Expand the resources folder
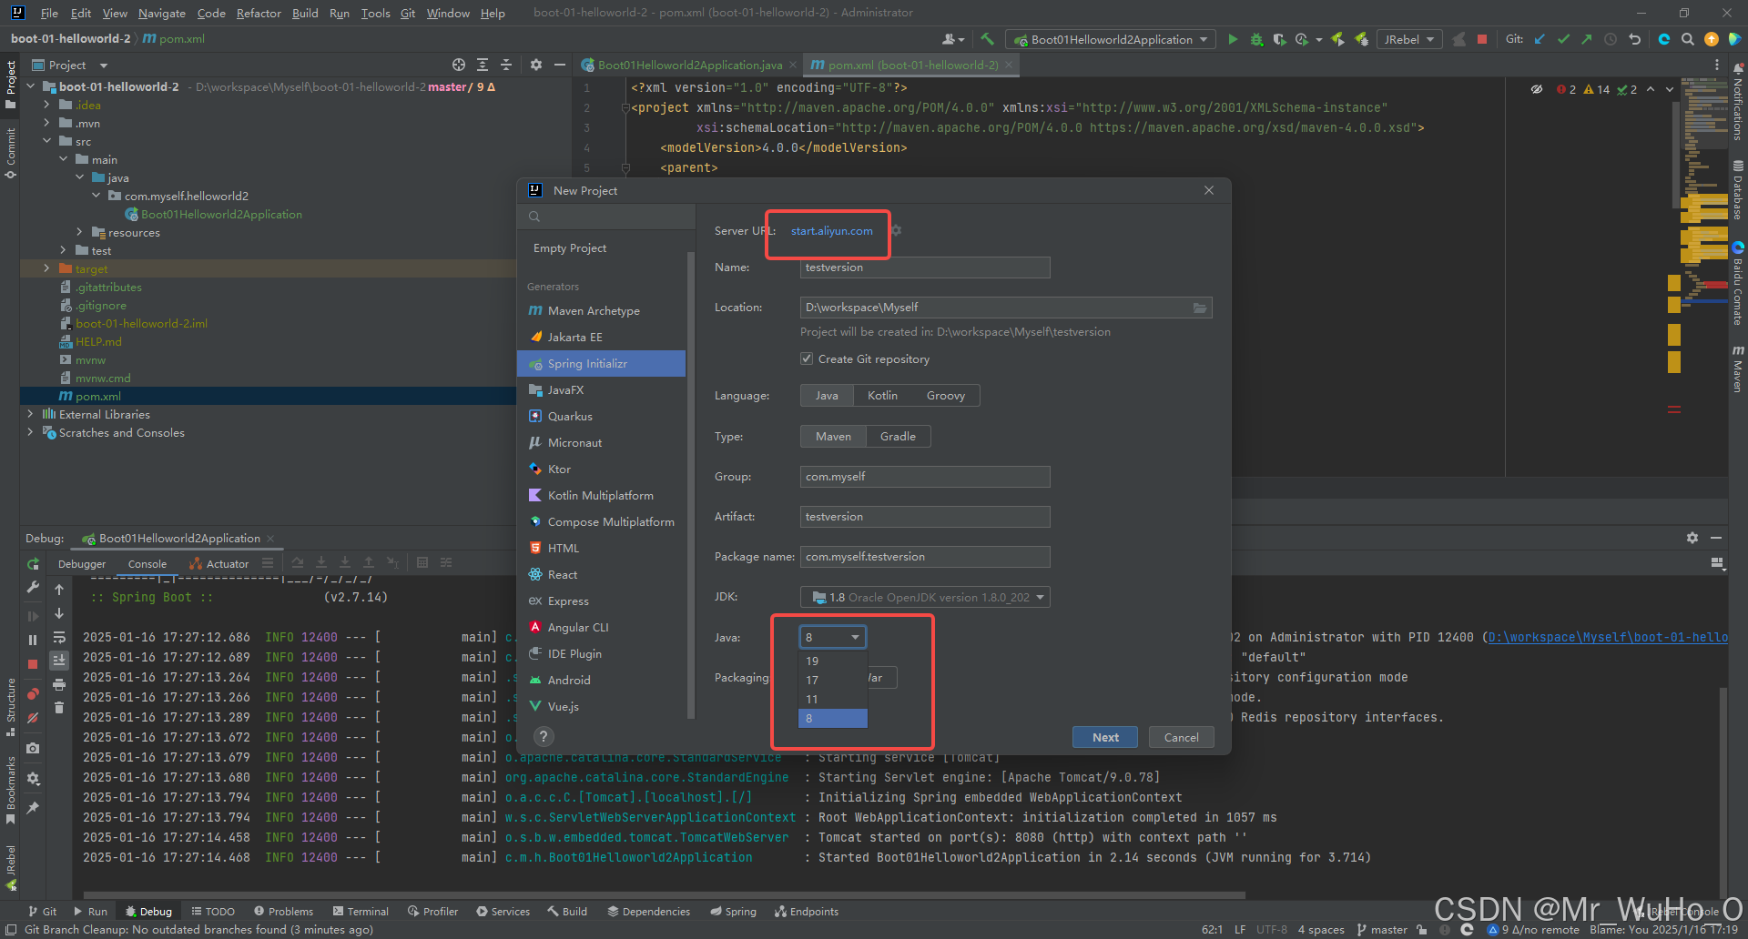The image size is (1748, 939). [79, 232]
